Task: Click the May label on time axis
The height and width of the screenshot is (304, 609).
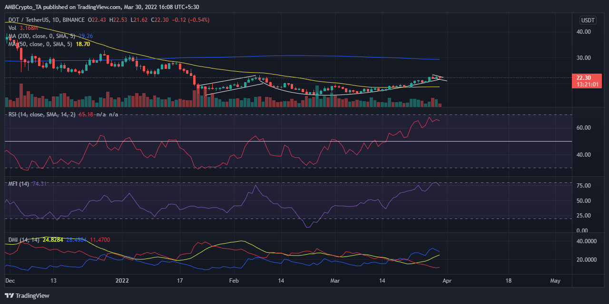Action: pyautogui.click(x=554, y=281)
